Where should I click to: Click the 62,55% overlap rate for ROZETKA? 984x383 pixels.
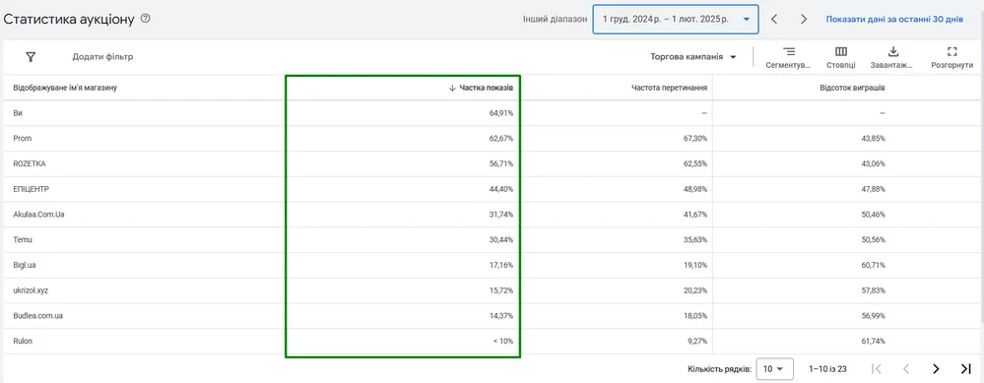tap(695, 163)
